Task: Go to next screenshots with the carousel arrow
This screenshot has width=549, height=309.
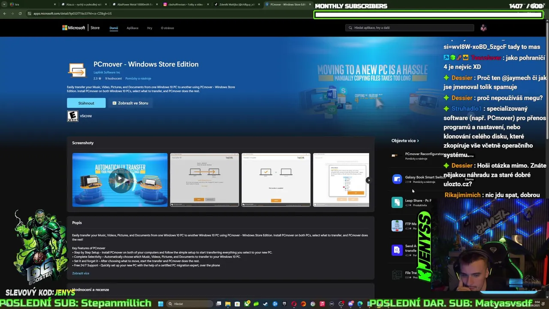Action: coord(368,180)
